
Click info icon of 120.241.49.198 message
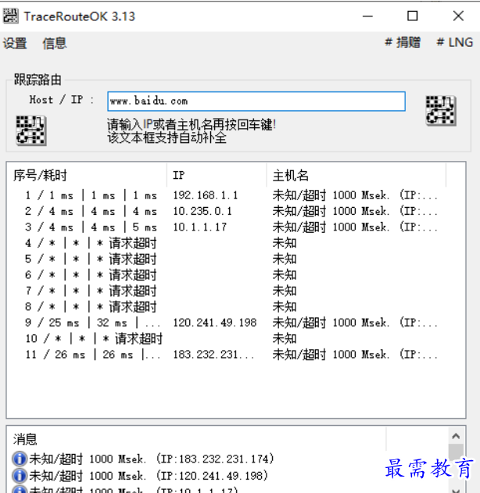coord(20,476)
